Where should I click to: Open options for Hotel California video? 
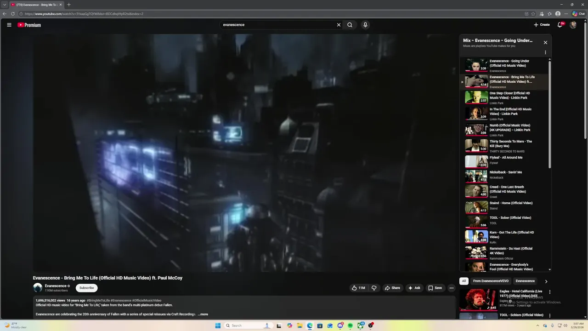pos(549,292)
